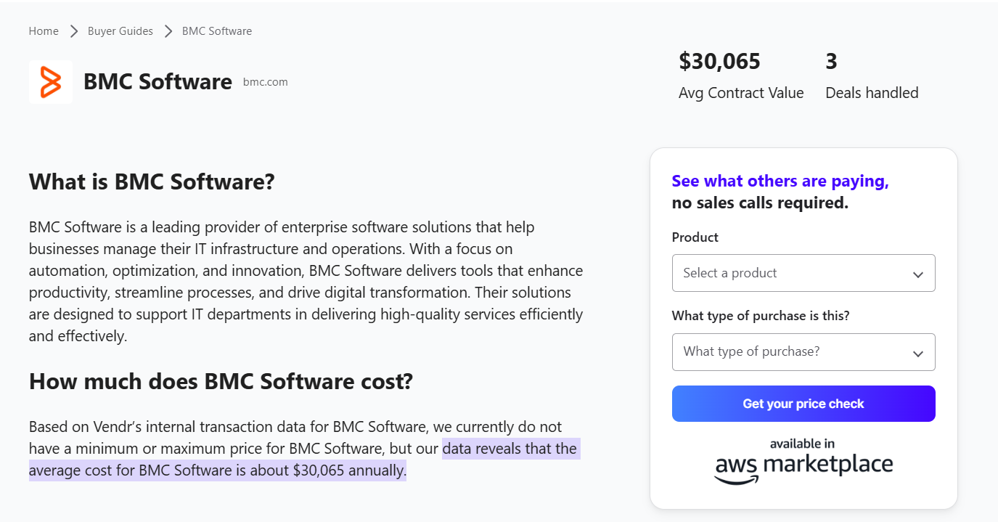Click the breadcrumb chevron right after Home

(73, 31)
